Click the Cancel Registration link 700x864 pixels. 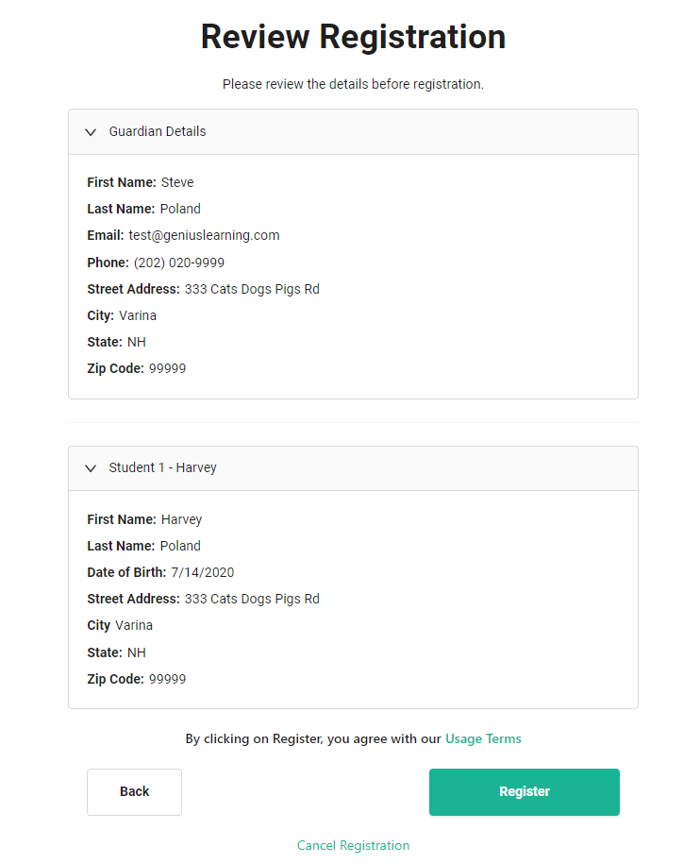pyautogui.click(x=353, y=846)
